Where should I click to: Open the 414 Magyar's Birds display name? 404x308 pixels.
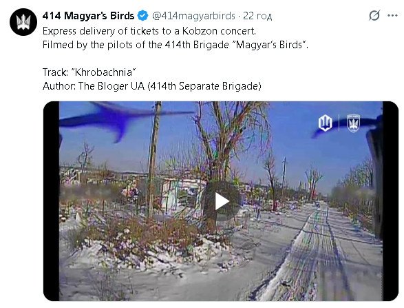click(x=88, y=16)
